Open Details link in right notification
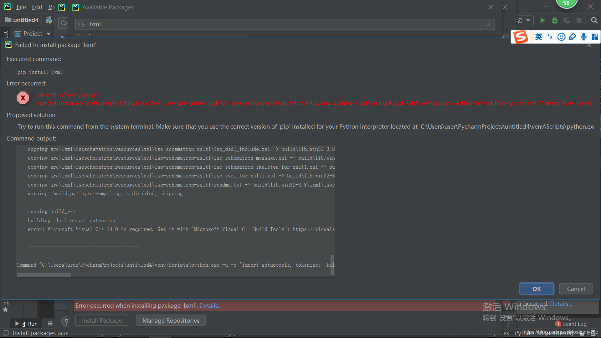601x338 pixels. 561,304
